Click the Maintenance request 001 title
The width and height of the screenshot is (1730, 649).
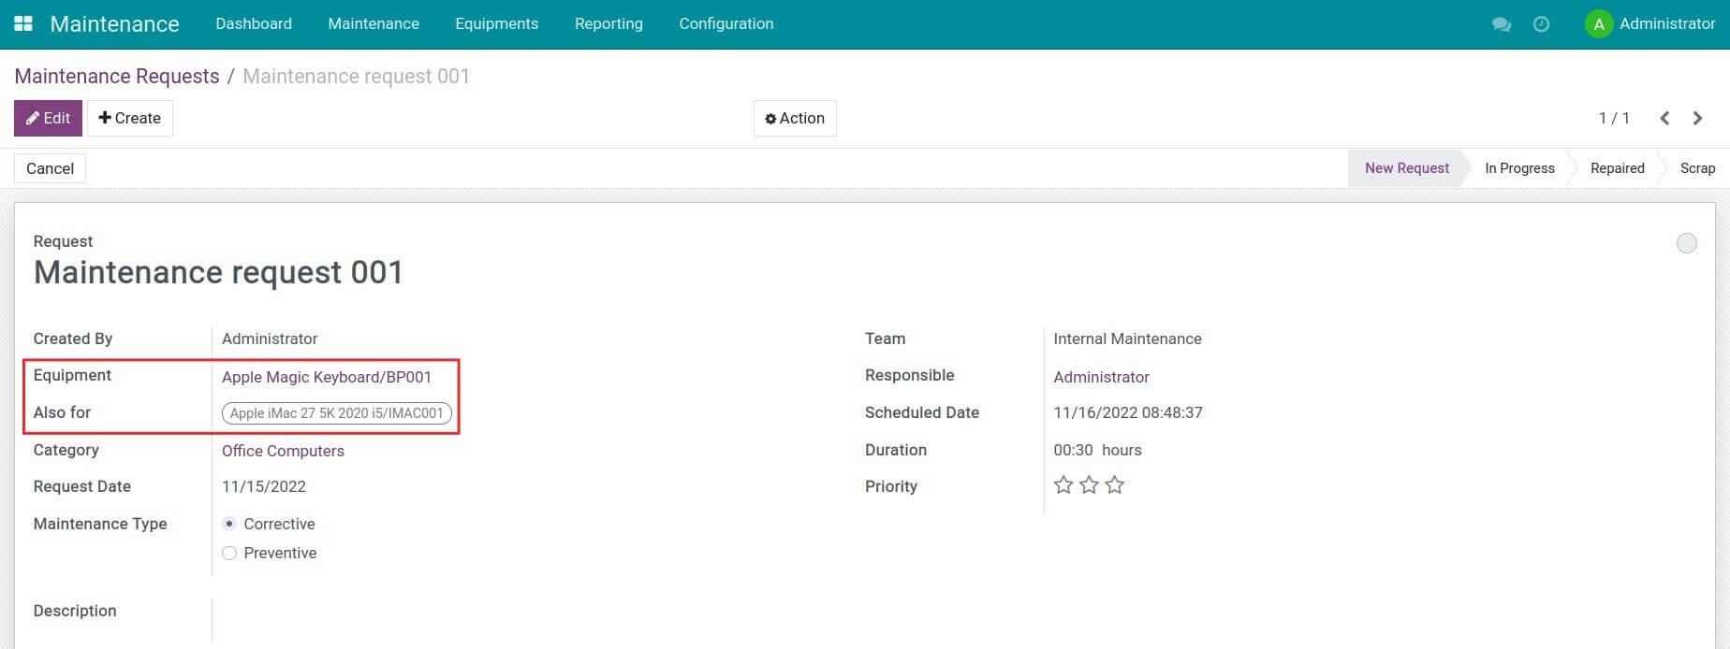pyautogui.click(x=218, y=272)
